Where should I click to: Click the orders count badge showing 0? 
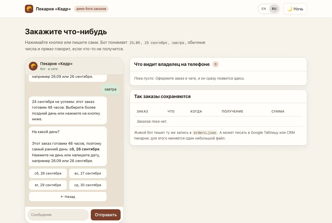click(216, 64)
